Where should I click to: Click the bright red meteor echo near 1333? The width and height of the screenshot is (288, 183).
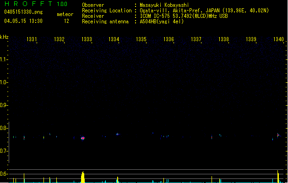coord(83,138)
